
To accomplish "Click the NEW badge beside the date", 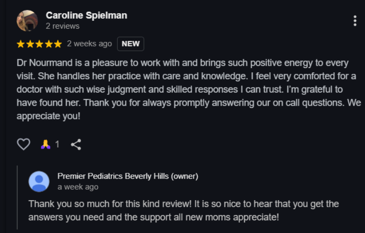I will [131, 44].
